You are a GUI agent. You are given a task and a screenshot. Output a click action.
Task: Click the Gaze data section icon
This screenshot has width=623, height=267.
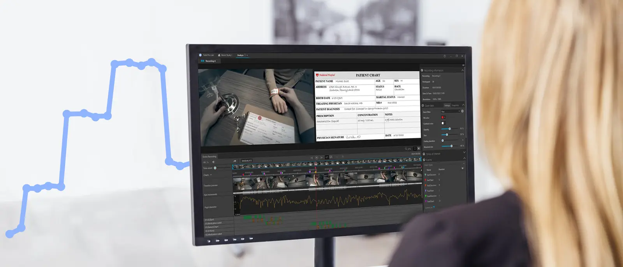tap(422, 105)
